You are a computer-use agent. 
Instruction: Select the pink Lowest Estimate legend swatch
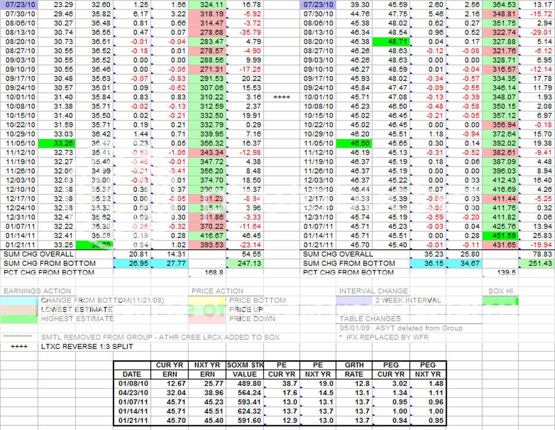pos(21,309)
